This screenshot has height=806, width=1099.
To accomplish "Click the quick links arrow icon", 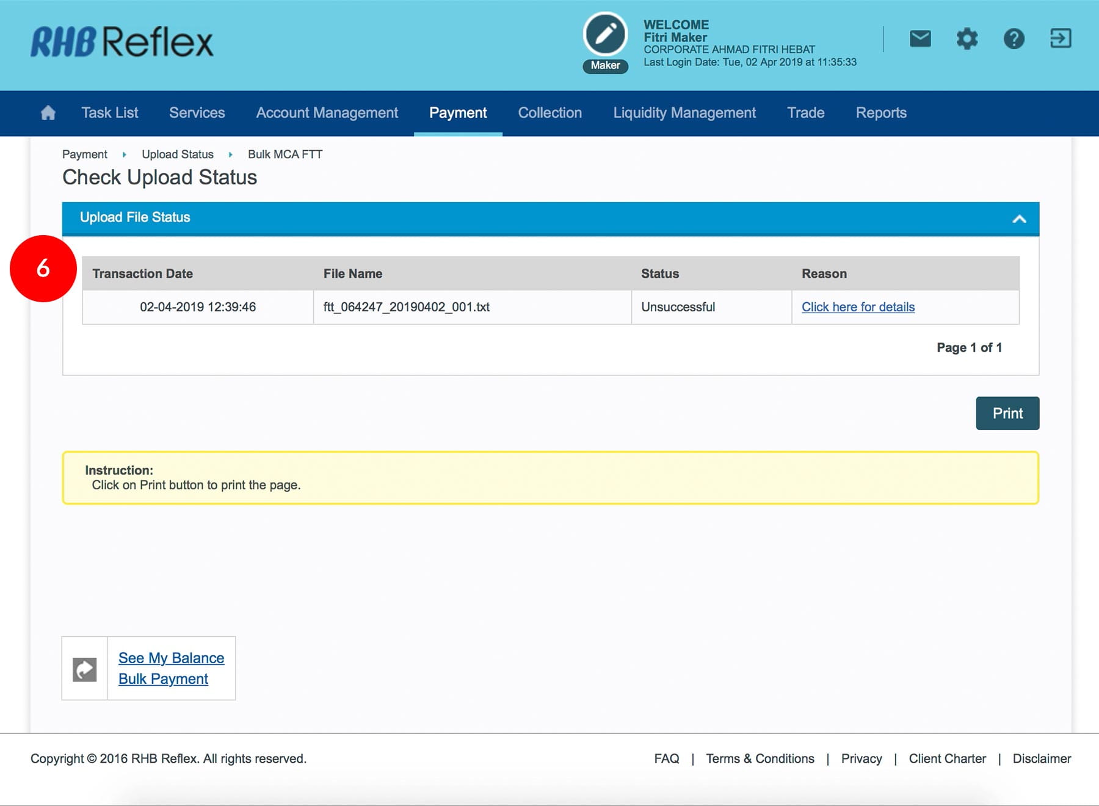I will (x=85, y=669).
